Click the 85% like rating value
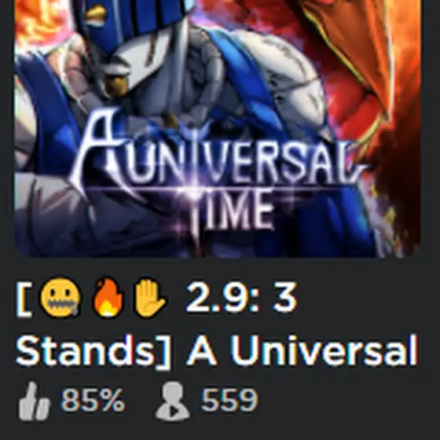This screenshot has height=440, width=440. click(93, 400)
